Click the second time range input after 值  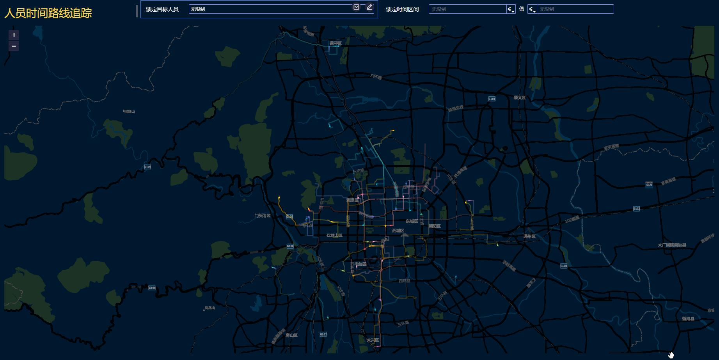coord(575,9)
